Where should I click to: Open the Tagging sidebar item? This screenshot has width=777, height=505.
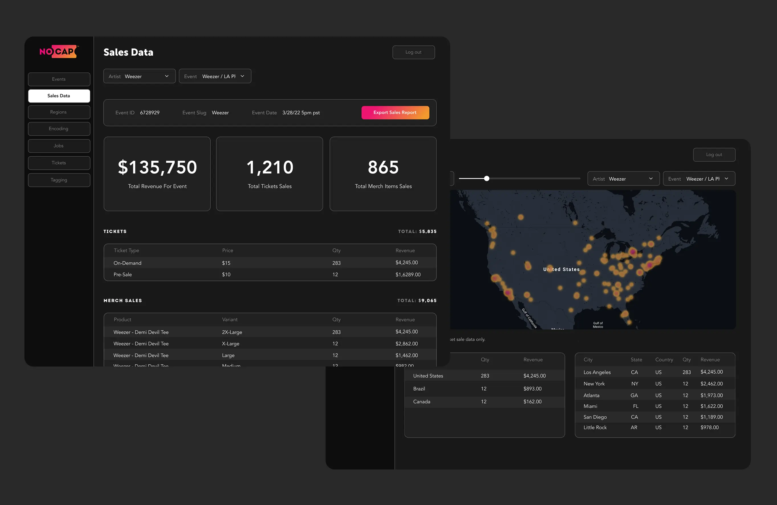pos(59,180)
